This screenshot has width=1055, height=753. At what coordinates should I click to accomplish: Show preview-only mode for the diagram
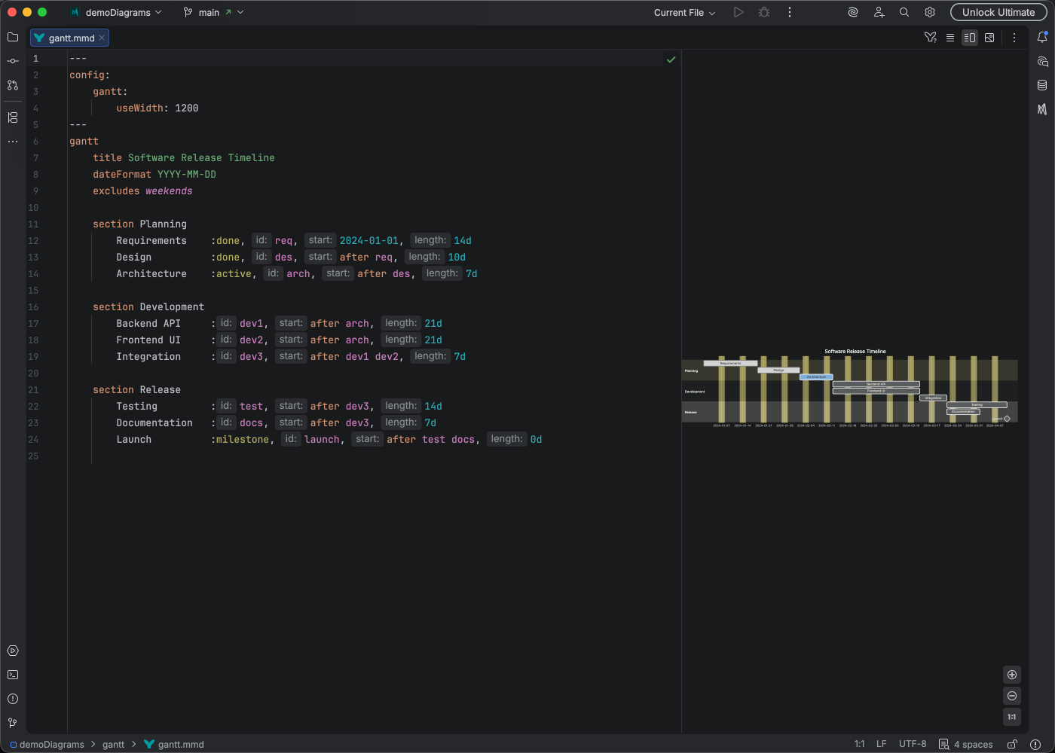point(989,37)
